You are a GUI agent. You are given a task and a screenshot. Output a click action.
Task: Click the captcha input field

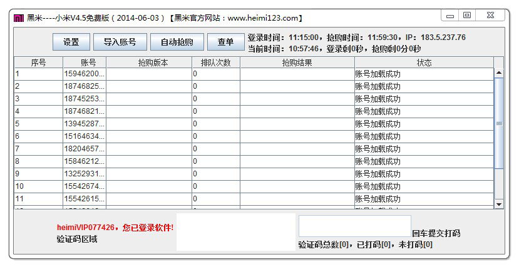[x=355, y=226]
